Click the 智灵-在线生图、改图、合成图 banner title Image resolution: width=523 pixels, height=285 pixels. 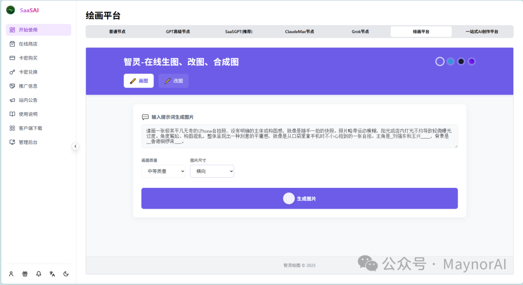[181, 62]
